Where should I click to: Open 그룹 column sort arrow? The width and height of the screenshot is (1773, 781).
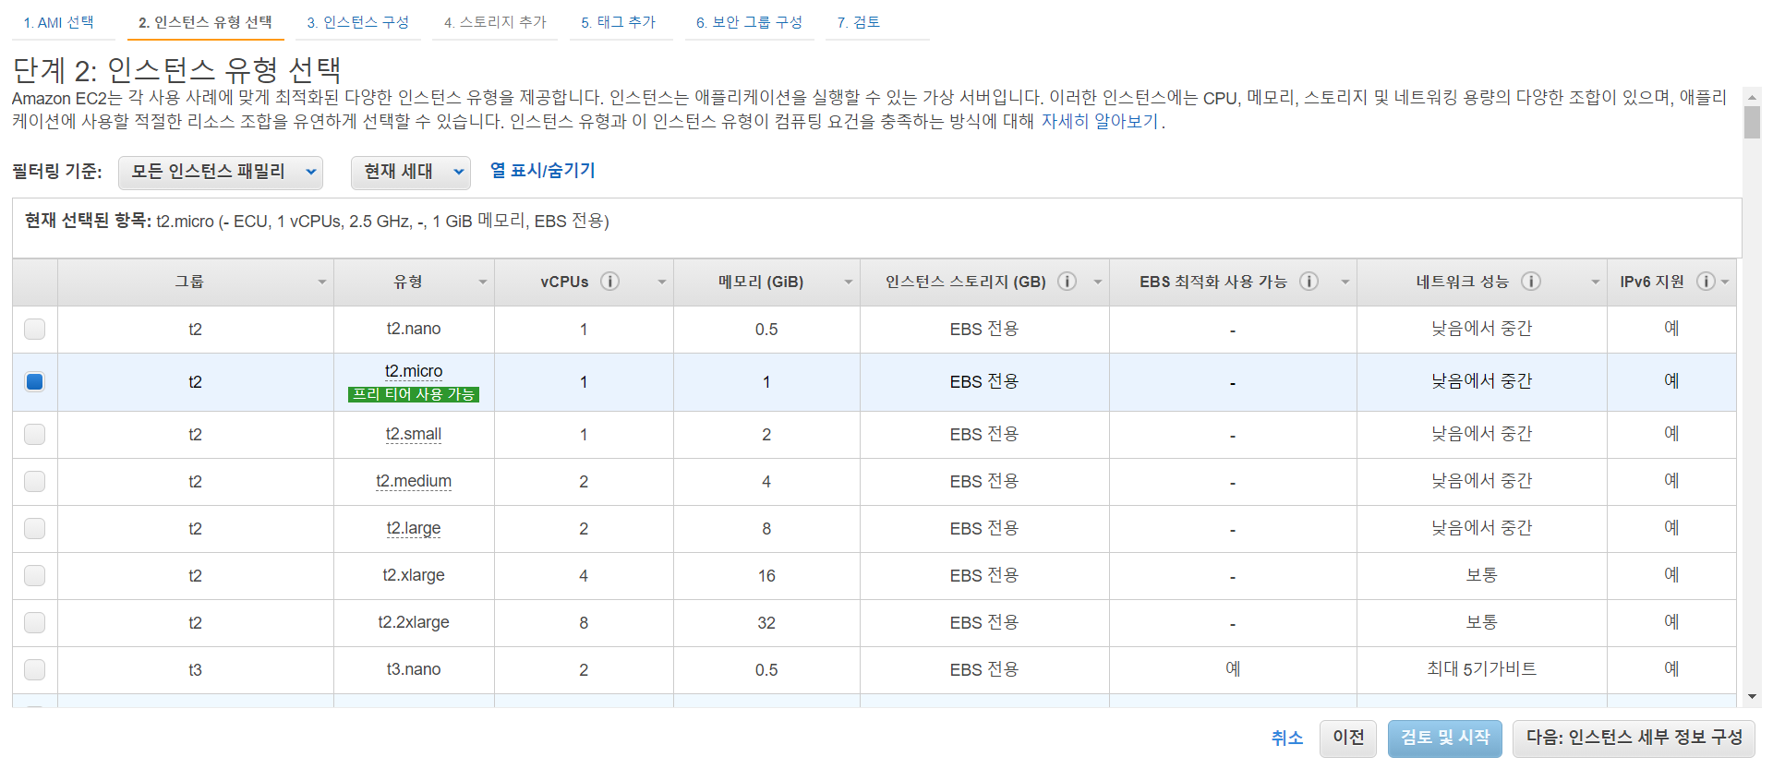tap(321, 282)
